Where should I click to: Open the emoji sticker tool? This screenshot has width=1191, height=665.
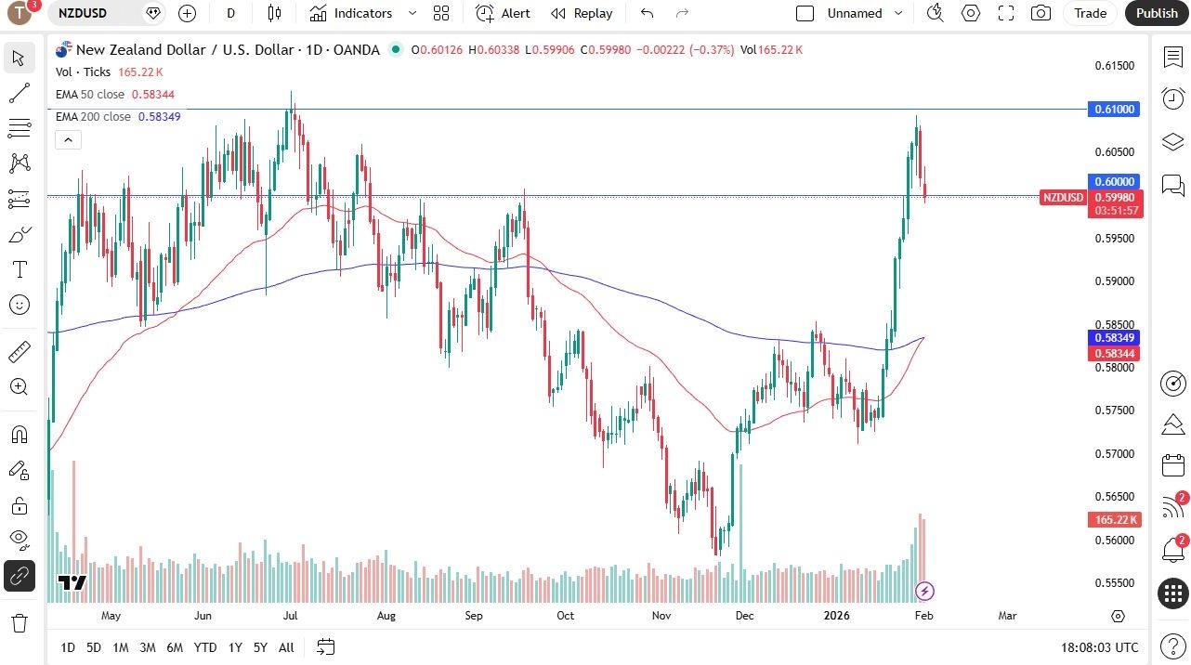tap(19, 304)
